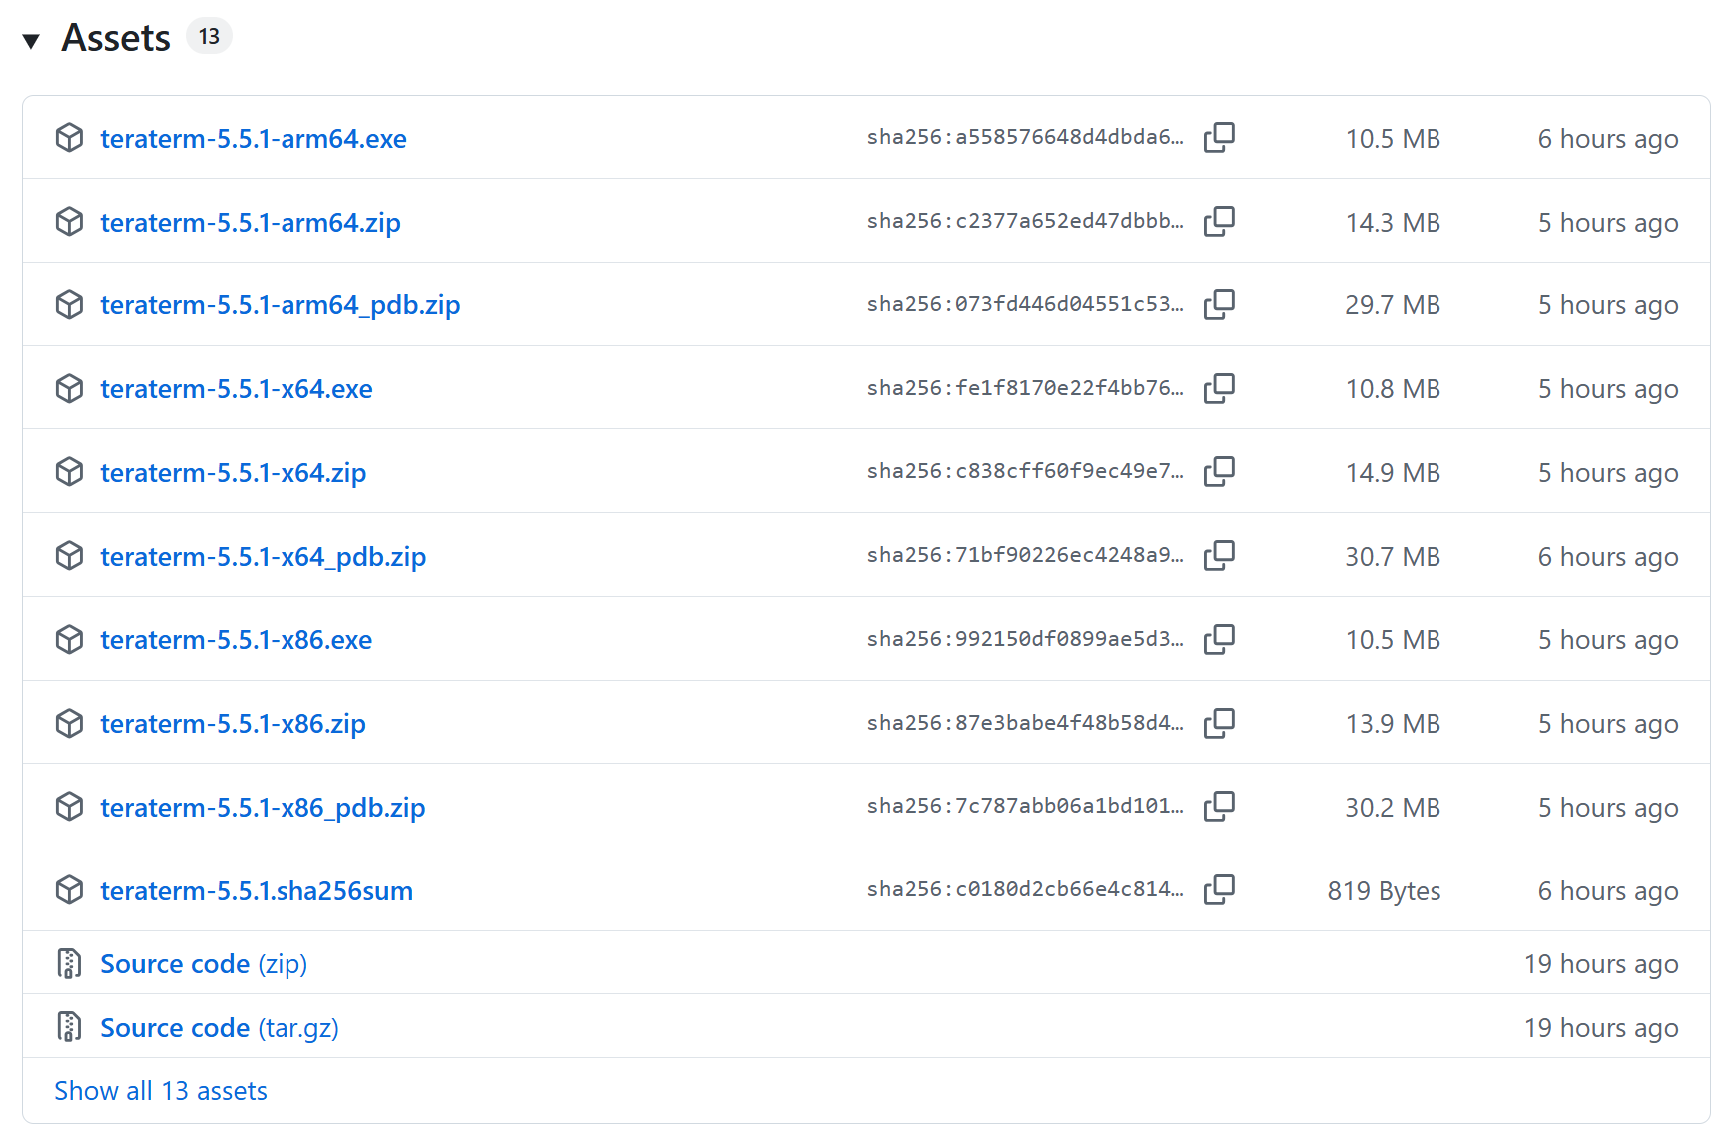Download teraterm-5.5.1-x86_pdb.zip
Viewport: 1725px width, 1129px height.
(263, 808)
